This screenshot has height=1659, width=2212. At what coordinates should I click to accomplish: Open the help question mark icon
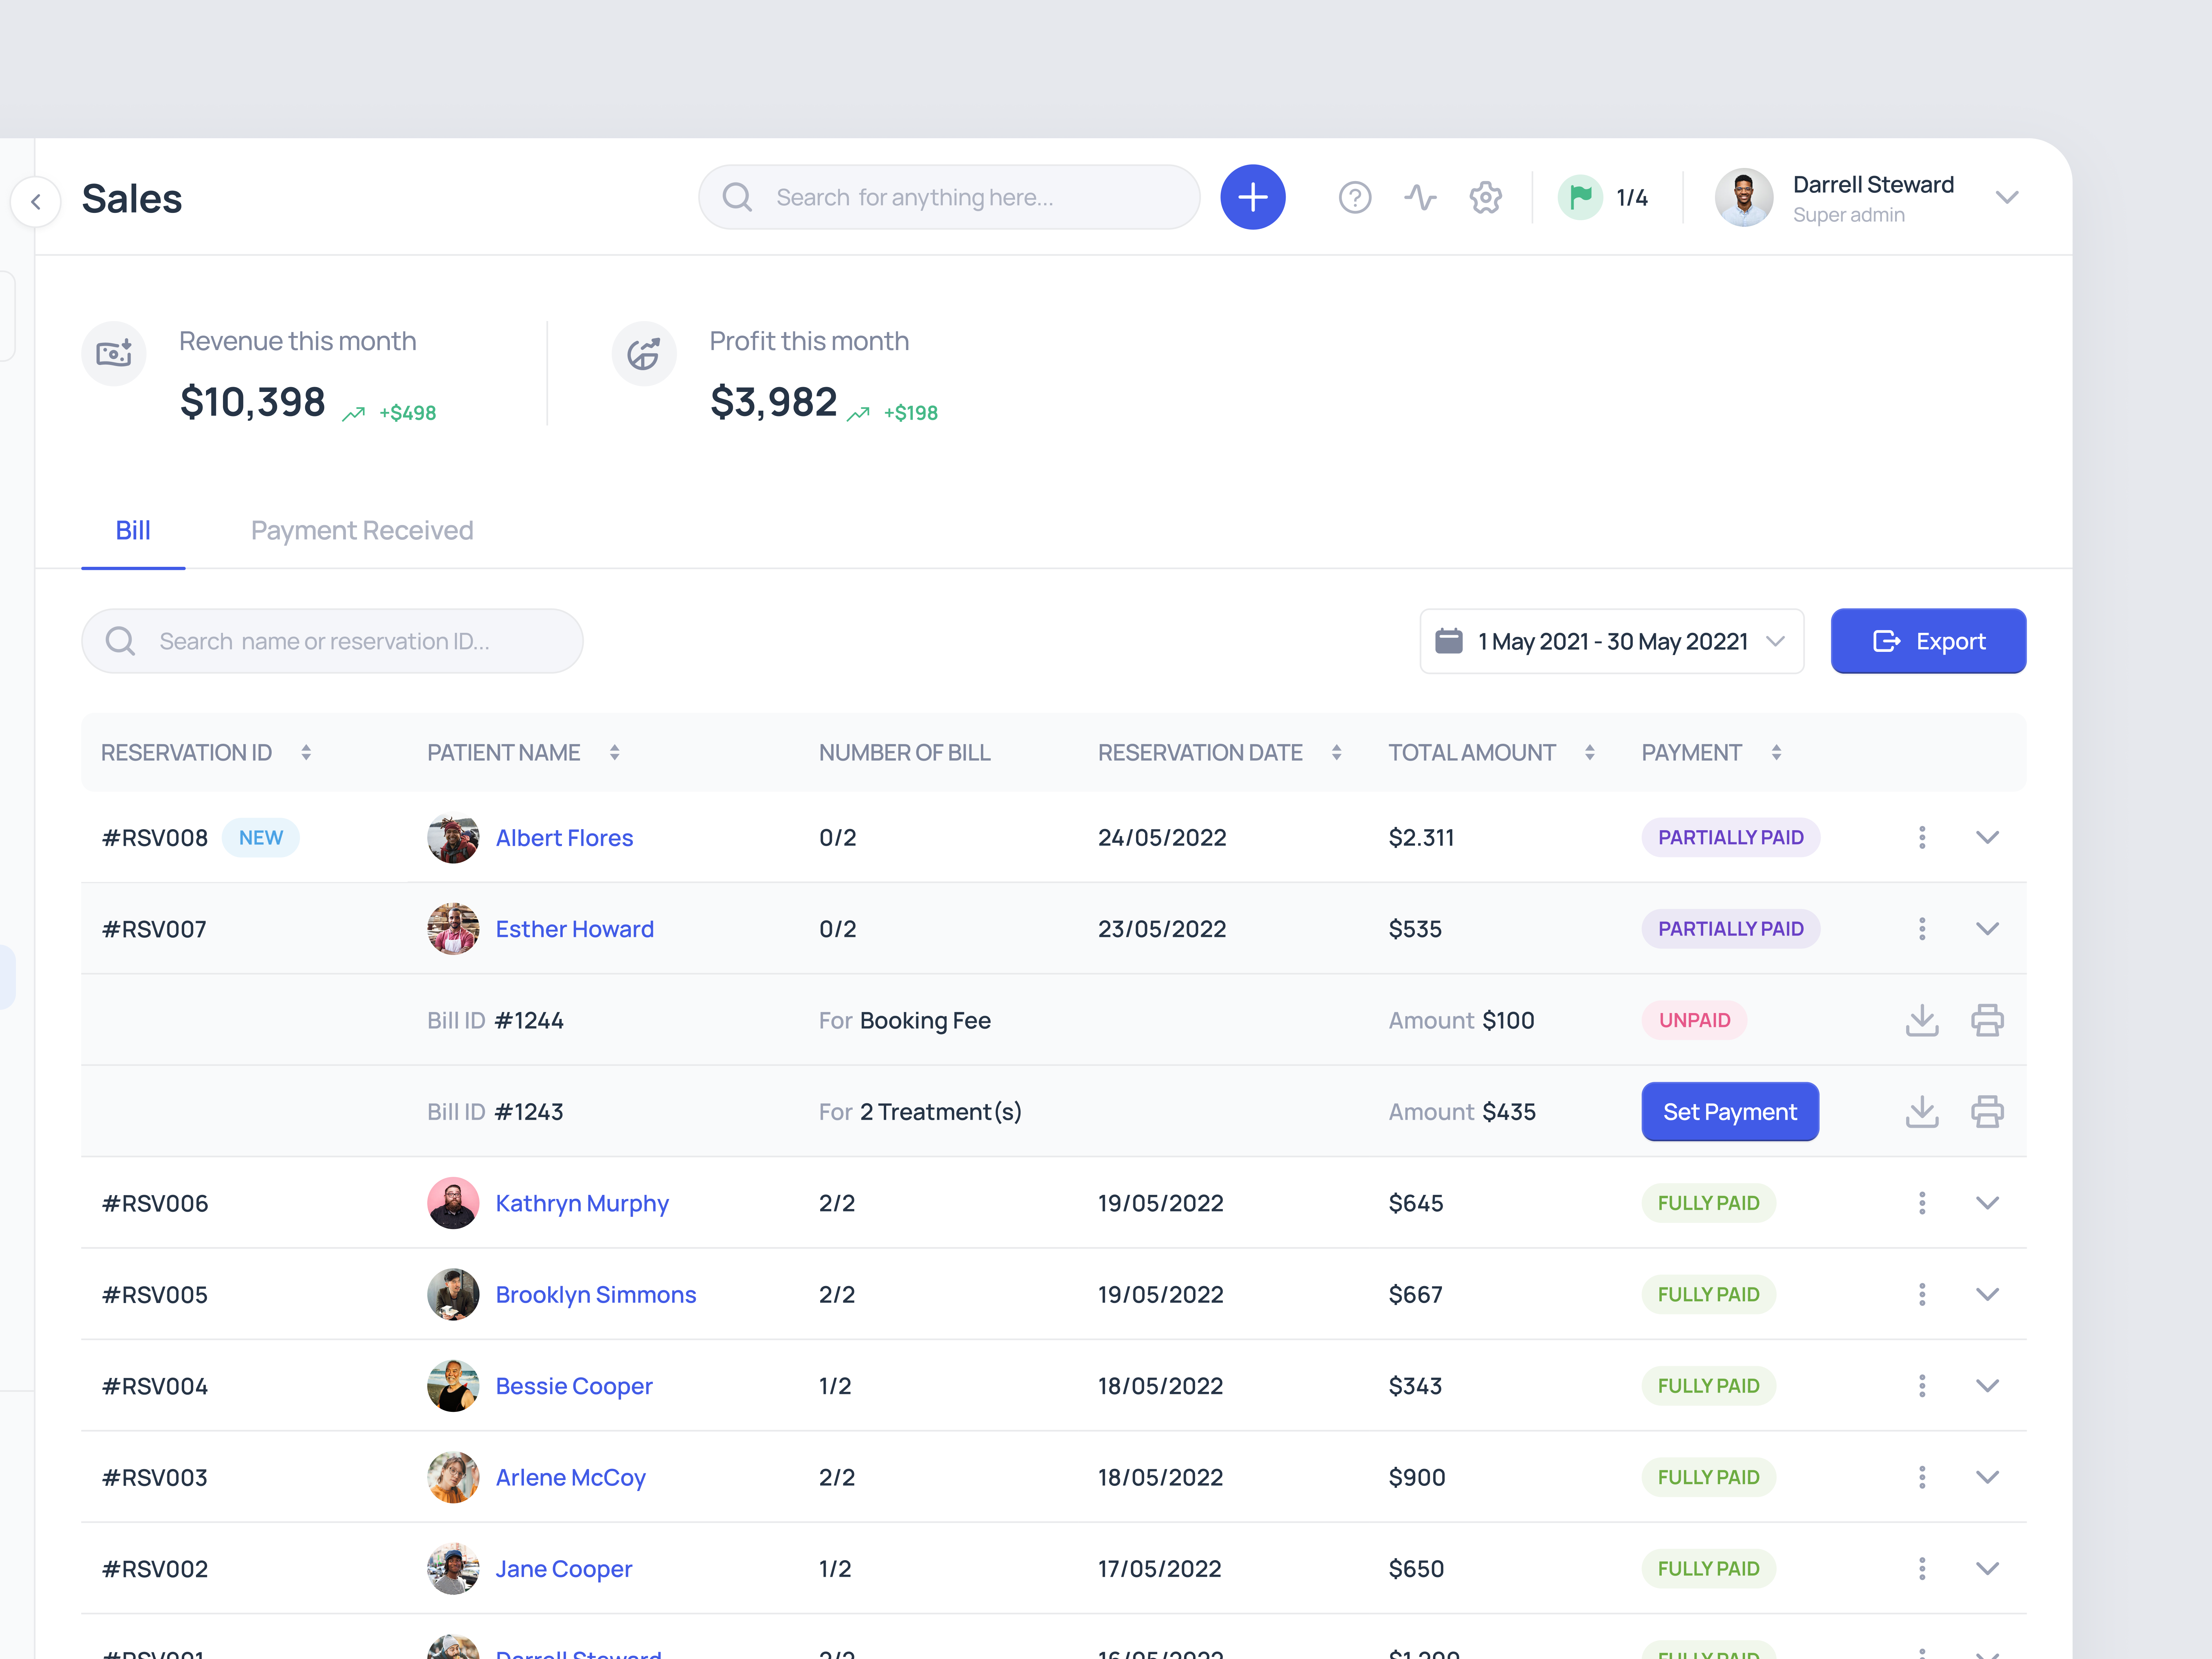1354,197
